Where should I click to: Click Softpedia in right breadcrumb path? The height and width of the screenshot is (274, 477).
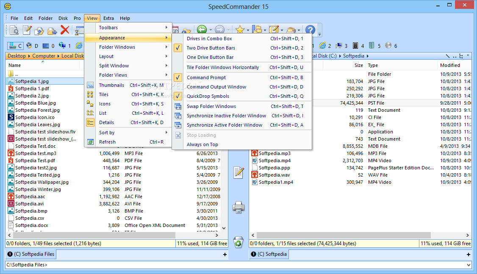click(353, 56)
